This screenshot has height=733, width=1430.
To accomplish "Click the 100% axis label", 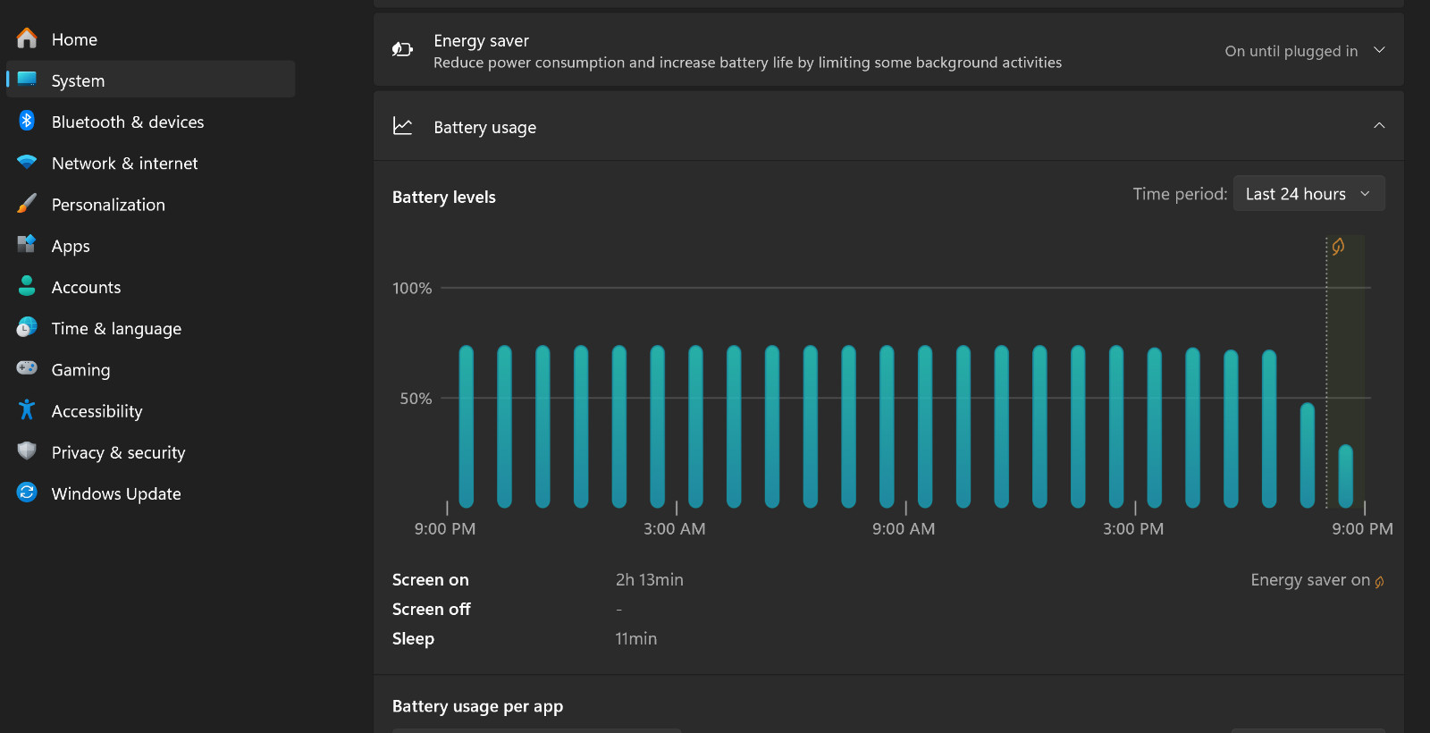I will point(412,288).
